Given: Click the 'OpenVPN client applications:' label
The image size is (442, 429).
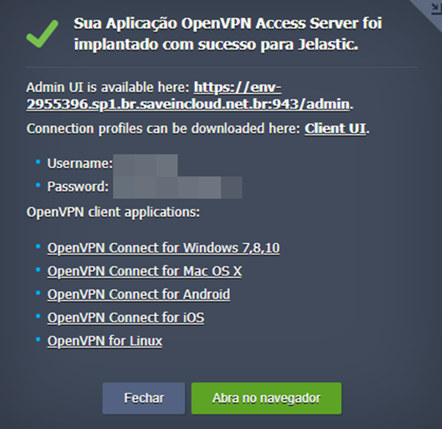Looking at the screenshot, I should coord(113,212).
